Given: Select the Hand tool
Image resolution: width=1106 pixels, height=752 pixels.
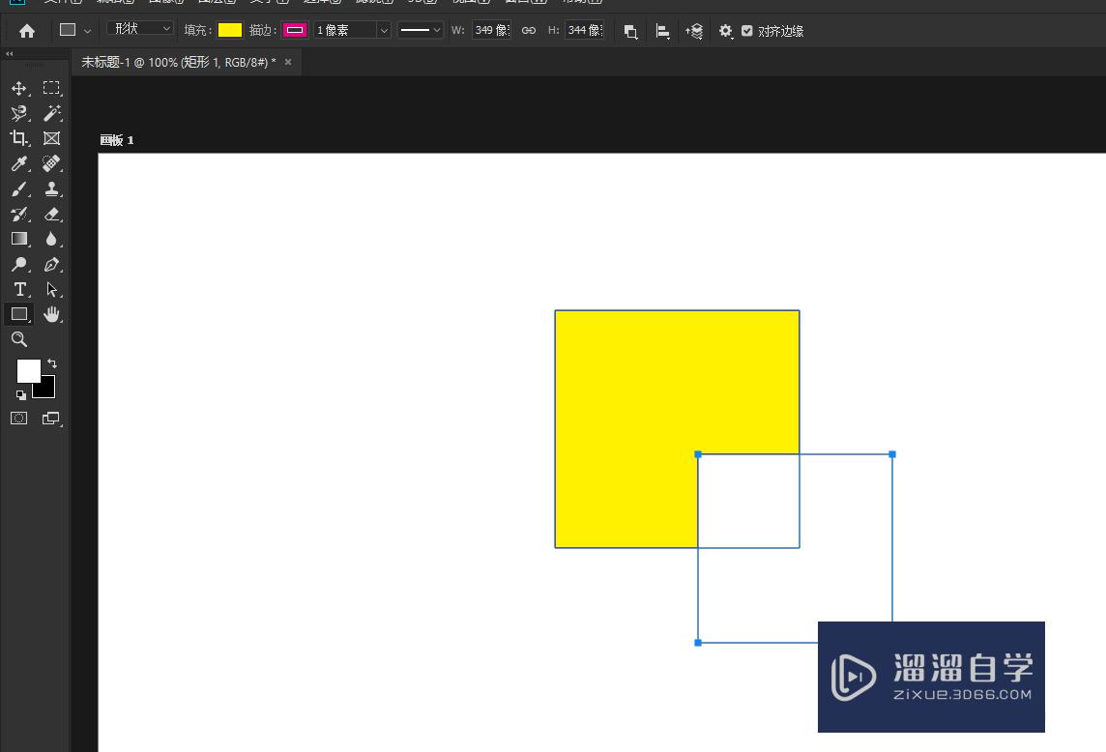Looking at the screenshot, I should click(x=51, y=314).
